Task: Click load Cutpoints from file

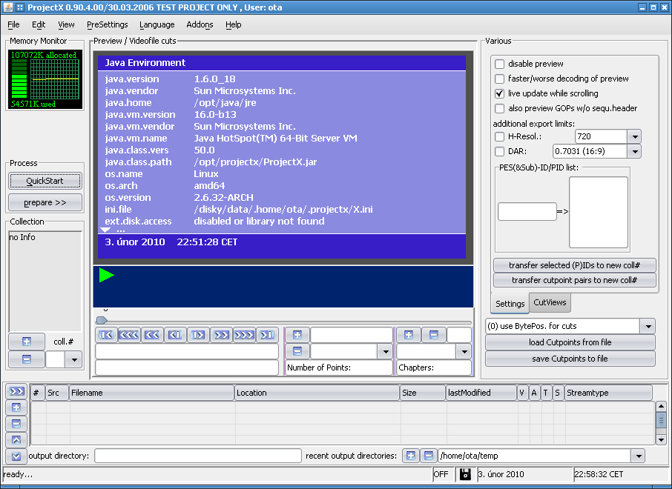Action: click(x=570, y=342)
